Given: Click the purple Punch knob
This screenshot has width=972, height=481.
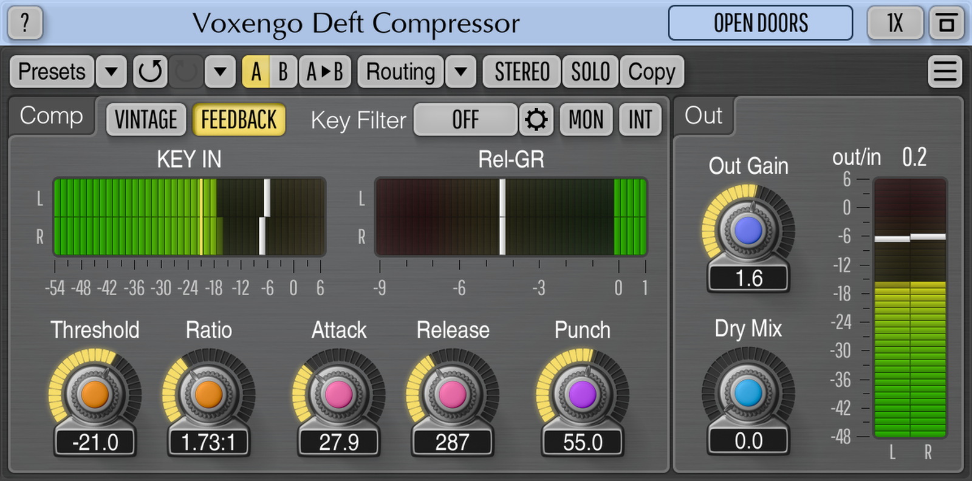Looking at the screenshot, I should pos(582,394).
